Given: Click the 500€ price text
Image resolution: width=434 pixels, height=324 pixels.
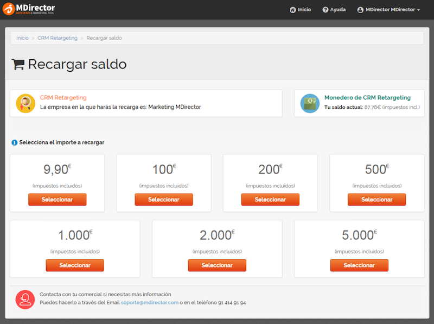Looking at the screenshot, I should click(376, 169).
